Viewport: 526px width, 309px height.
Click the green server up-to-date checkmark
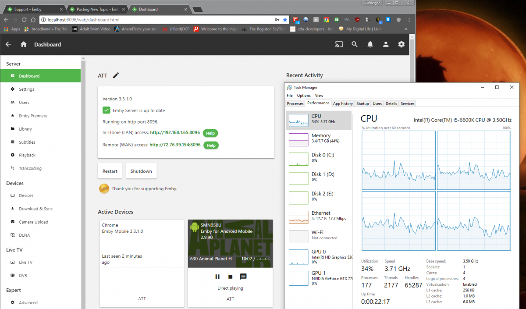106,110
